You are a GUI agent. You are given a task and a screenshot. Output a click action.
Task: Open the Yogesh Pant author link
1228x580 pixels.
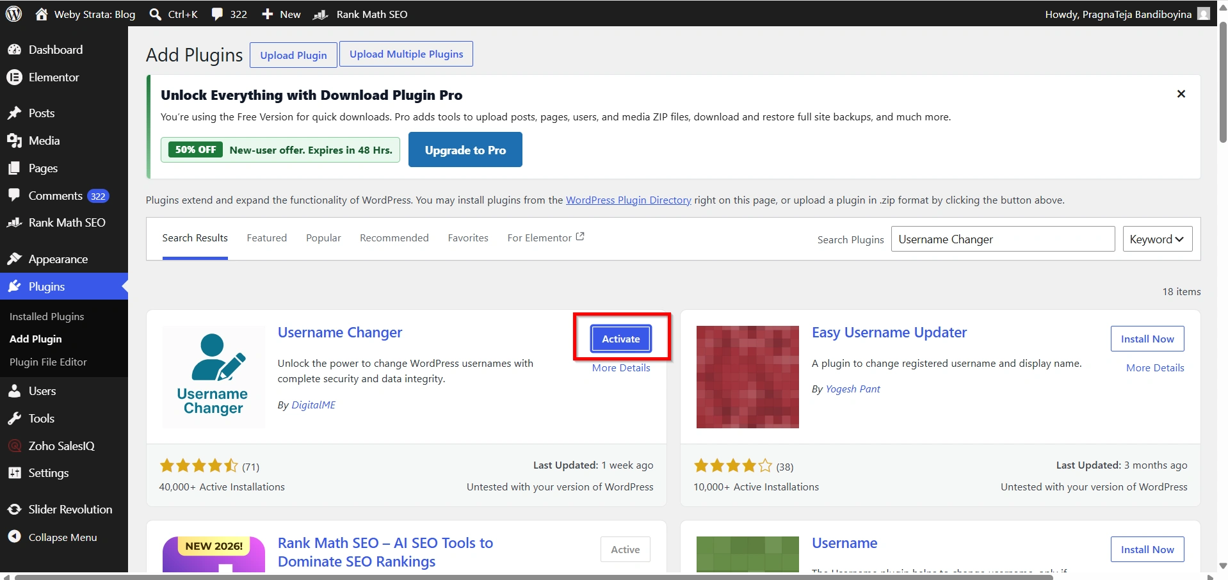852,389
